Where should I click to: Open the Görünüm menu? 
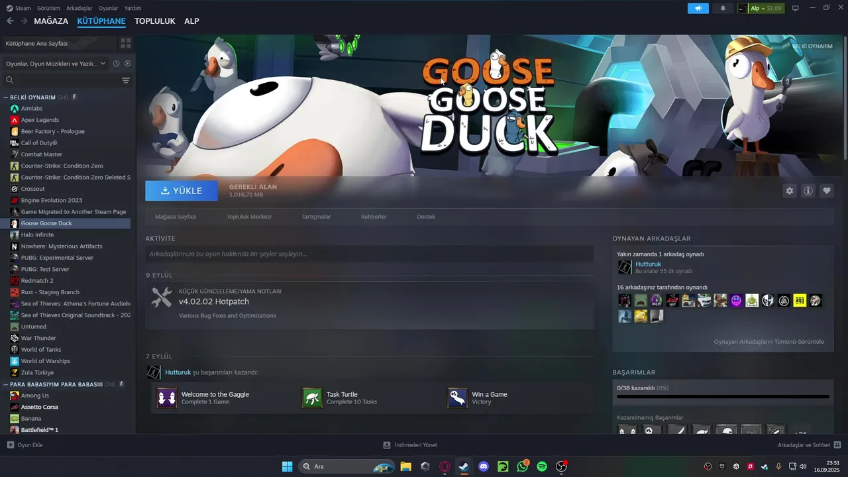[x=48, y=8]
